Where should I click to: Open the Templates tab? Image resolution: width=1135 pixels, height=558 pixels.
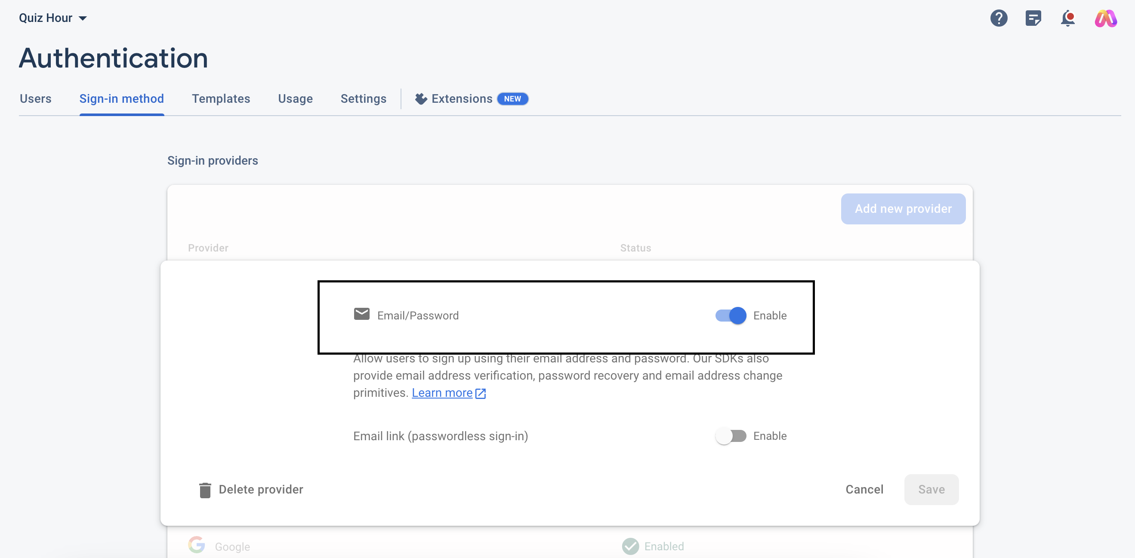(221, 98)
